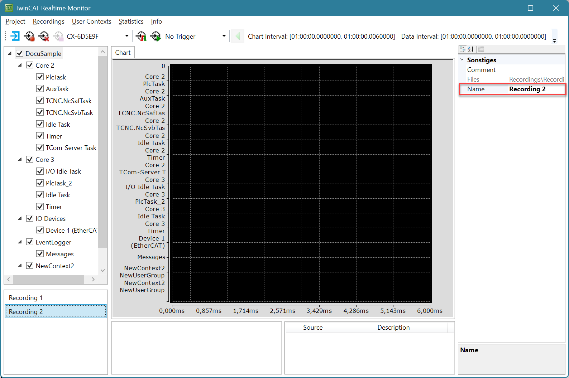Collapse the IO Devices tree node

[20, 218]
